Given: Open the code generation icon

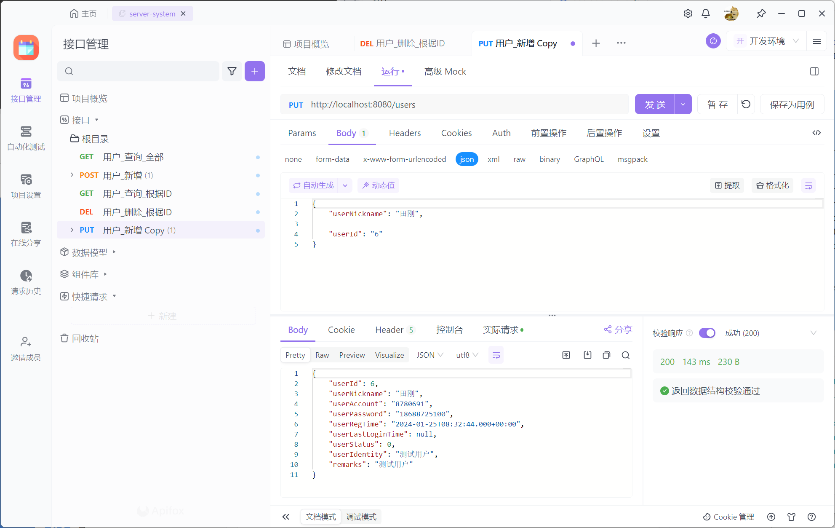Looking at the screenshot, I should (x=816, y=133).
